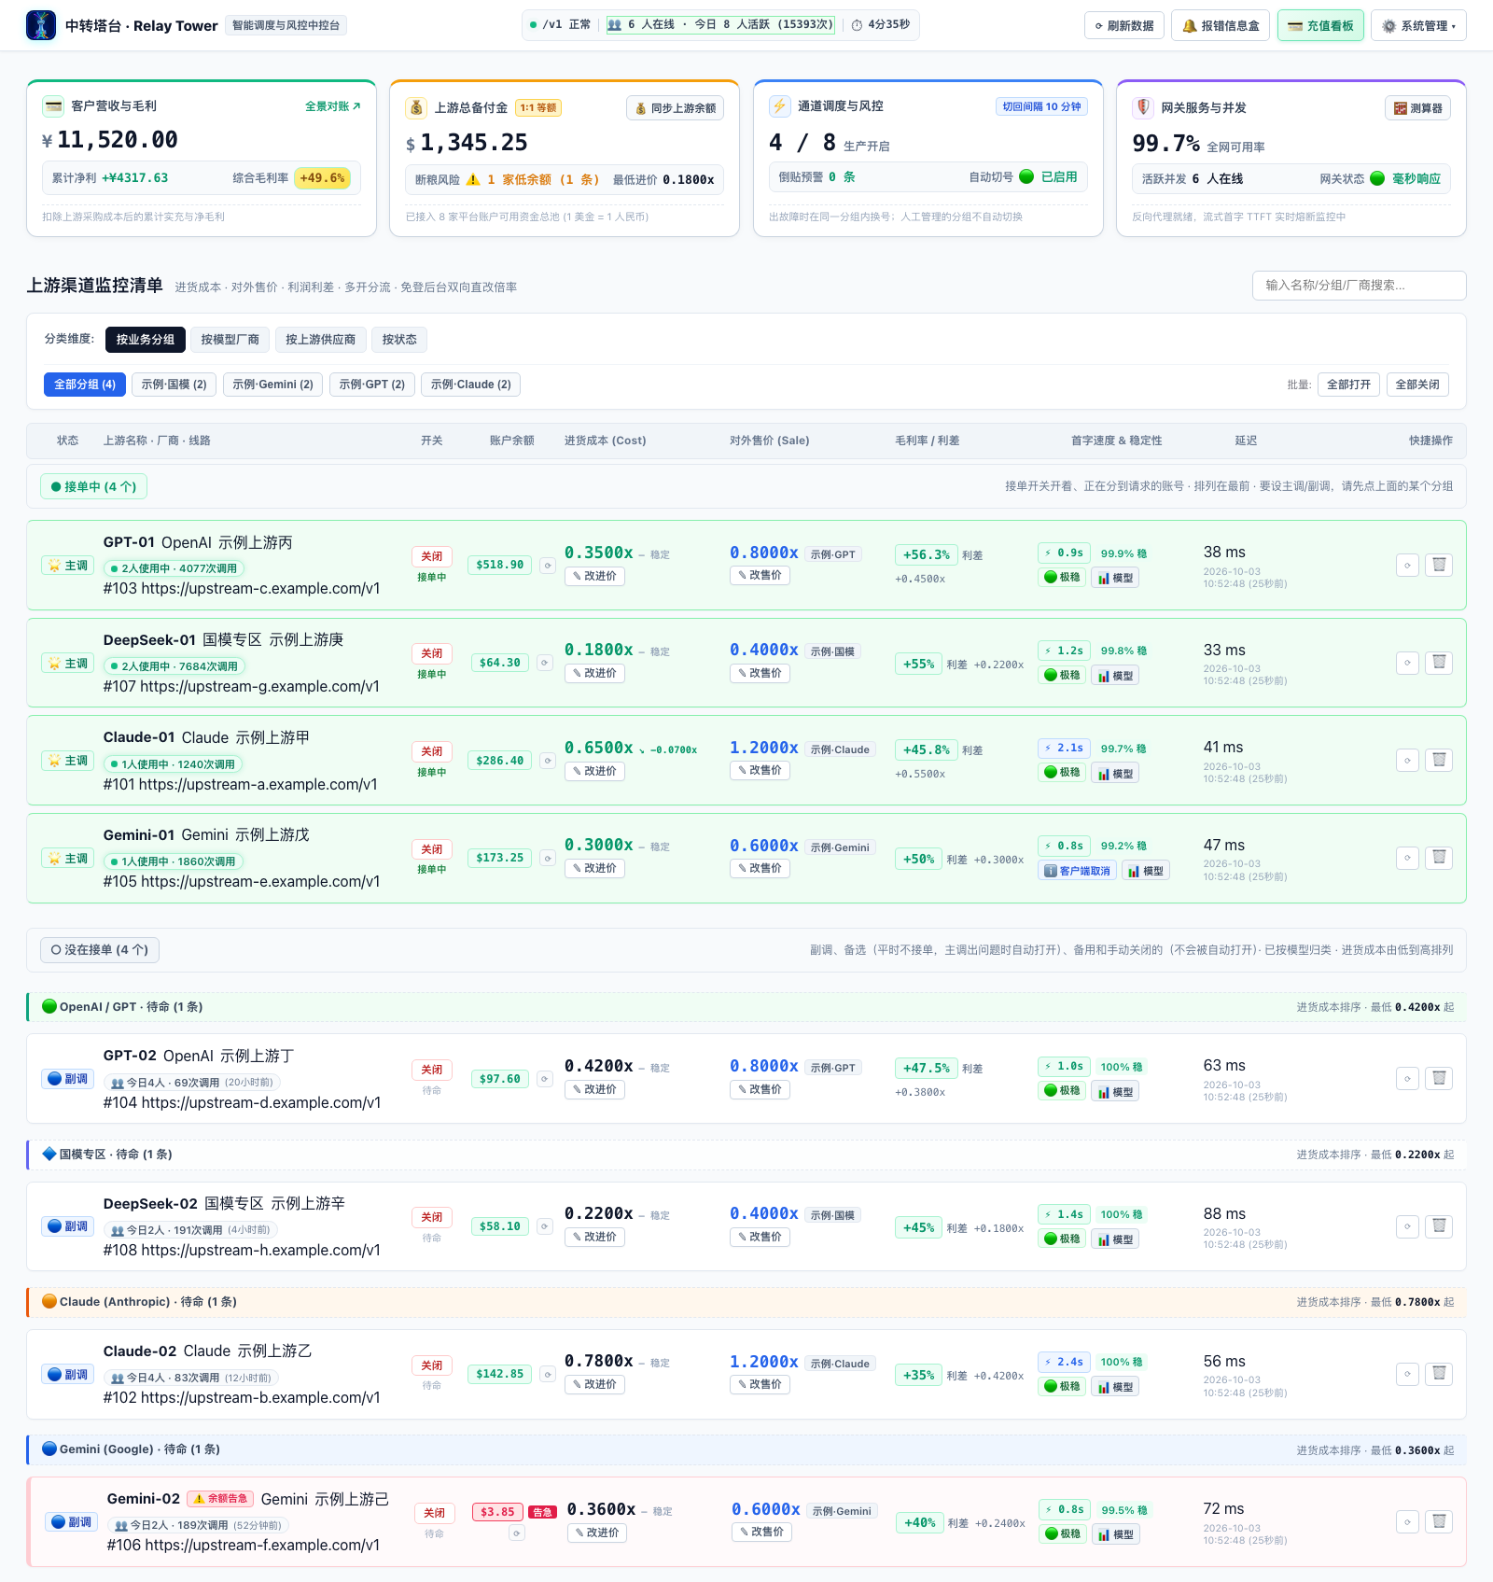
Task: Click 全部关闭 batch button
Action: [1417, 385]
